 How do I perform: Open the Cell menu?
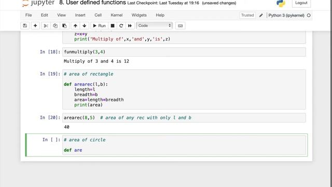click(98, 15)
